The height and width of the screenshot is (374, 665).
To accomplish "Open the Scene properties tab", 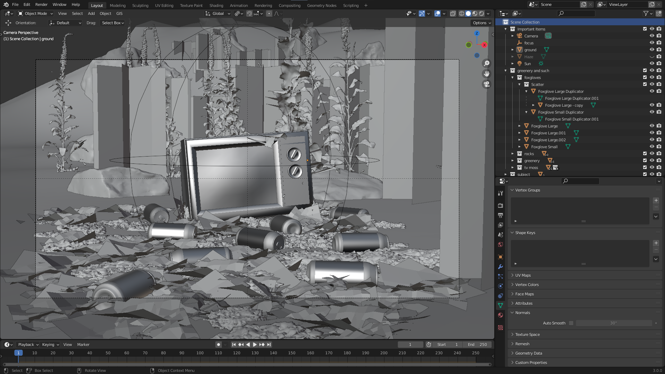I will pyautogui.click(x=500, y=235).
